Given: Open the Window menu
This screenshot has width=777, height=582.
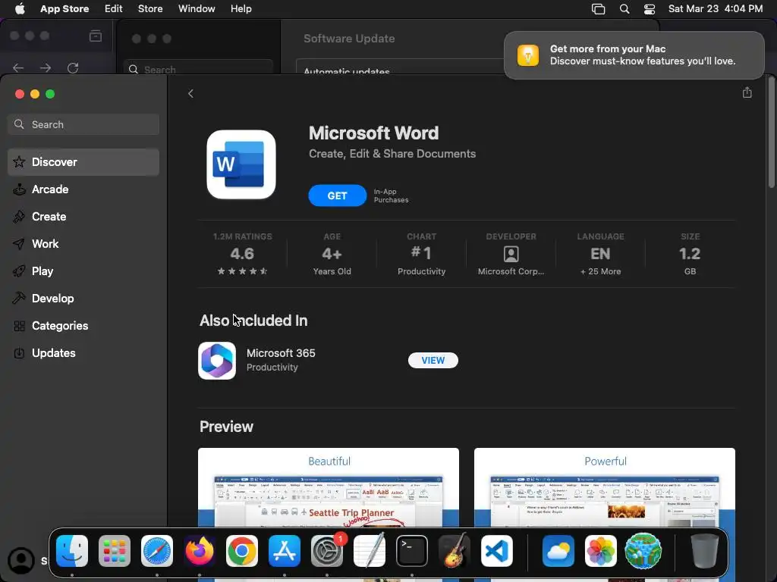Looking at the screenshot, I should 197,8.
